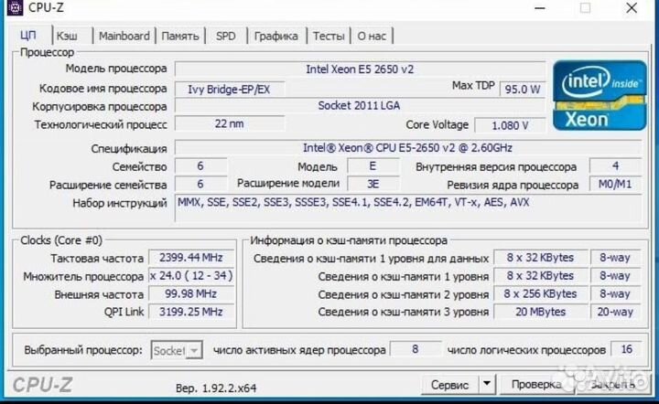
Task: Open the Тесты tab
Action: 329,36
